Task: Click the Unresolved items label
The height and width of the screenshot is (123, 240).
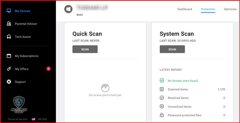Action: 179,107
